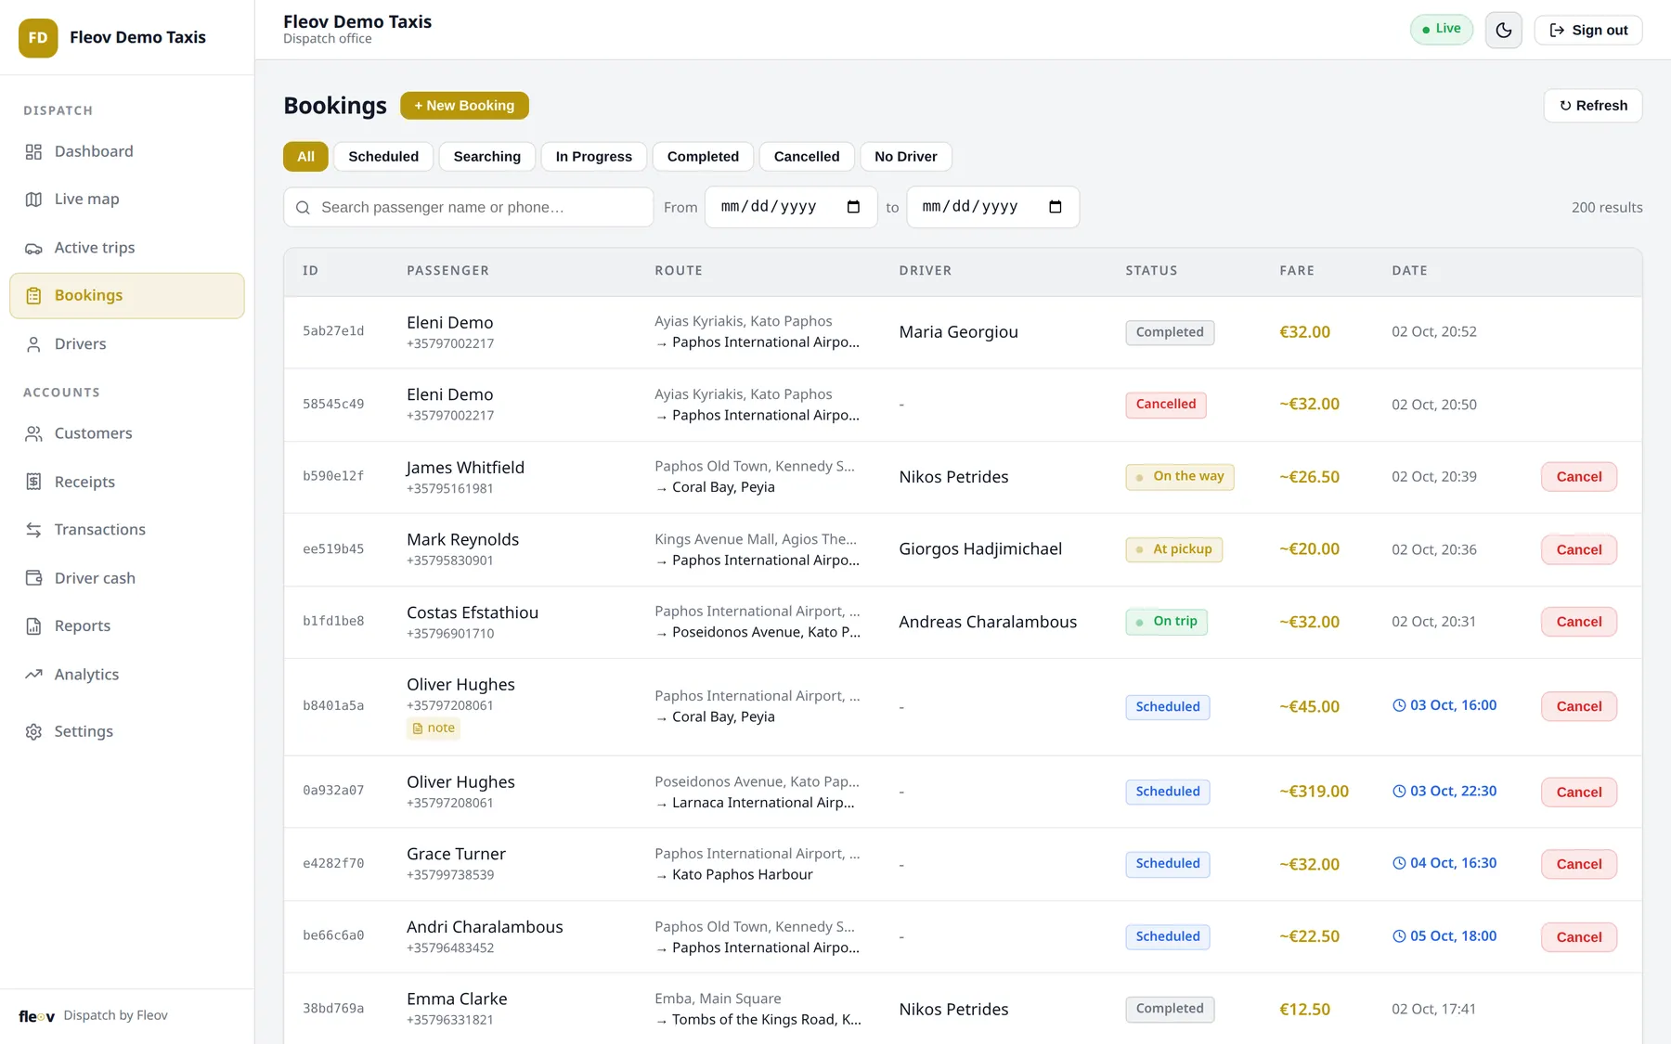Screen dimensions: 1671x1044
Task: Click the 03 Oct, 22:30 scheduled date
Action: (x=1444, y=792)
